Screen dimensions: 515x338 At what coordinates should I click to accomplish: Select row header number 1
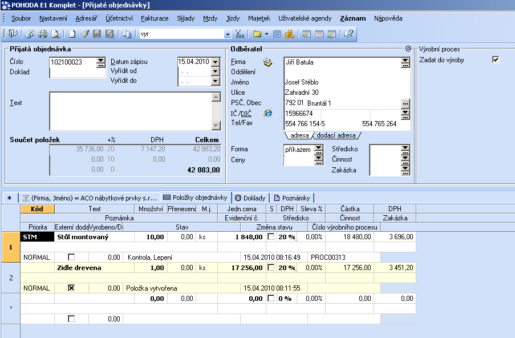(x=11, y=247)
